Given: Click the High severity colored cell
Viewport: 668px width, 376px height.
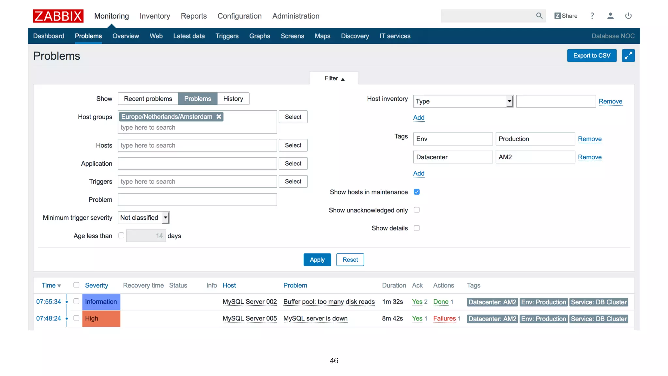Looking at the screenshot, I should pos(101,319).
